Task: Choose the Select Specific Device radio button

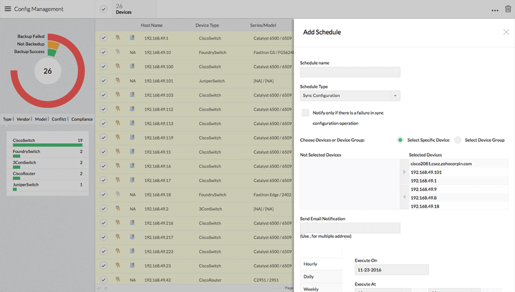Action: [x=400, y=140]
